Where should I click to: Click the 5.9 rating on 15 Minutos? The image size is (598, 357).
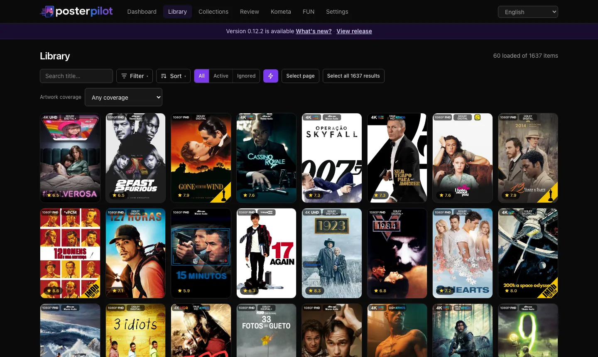[x=184, y=291]
